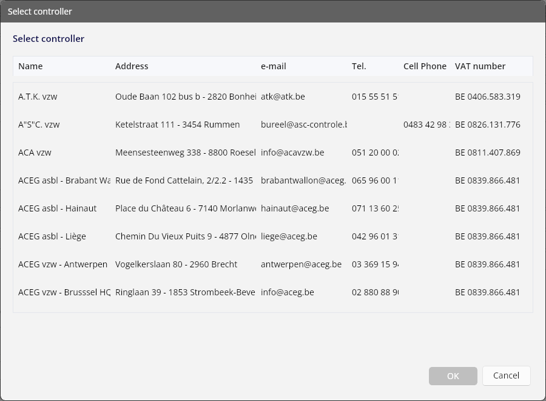Click VAT number BE 0811.407.869
This screenshot has width=546, height=401.
(488, 153)
